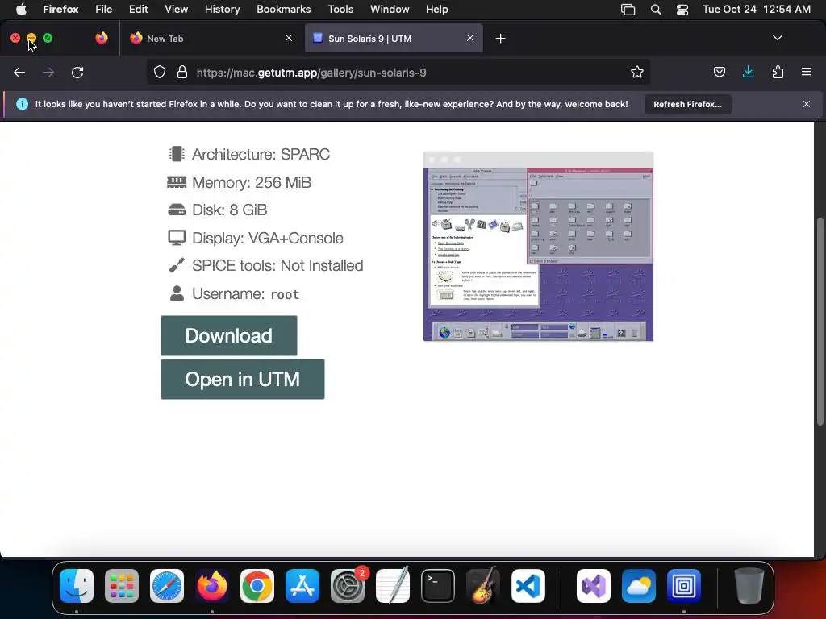Open Control Center in menu bar
This screenshot has height=619, width=826.
tap(682, 10)
